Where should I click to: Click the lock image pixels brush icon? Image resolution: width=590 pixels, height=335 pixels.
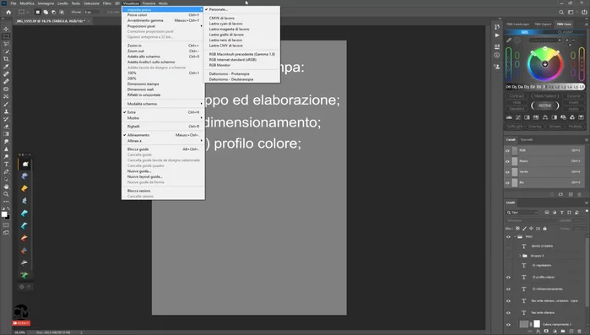[524, 228]
